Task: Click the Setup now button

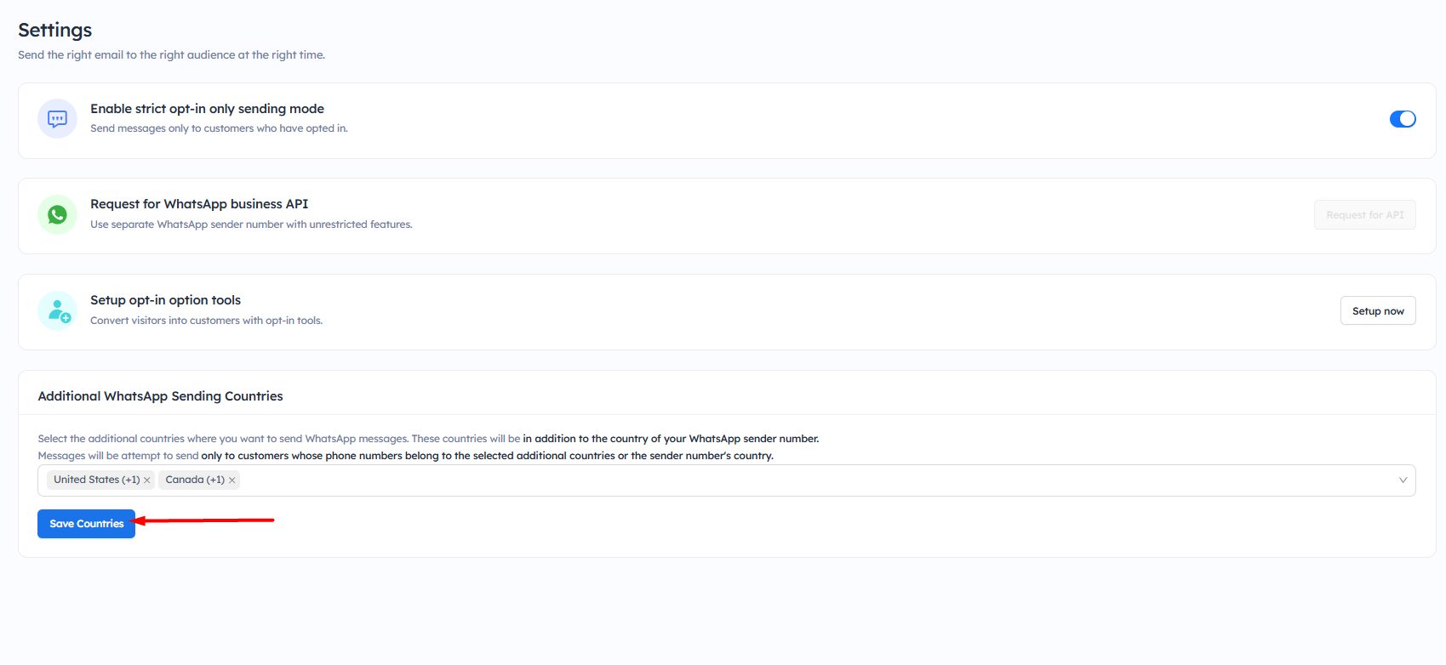Action: pos(1377,311)
